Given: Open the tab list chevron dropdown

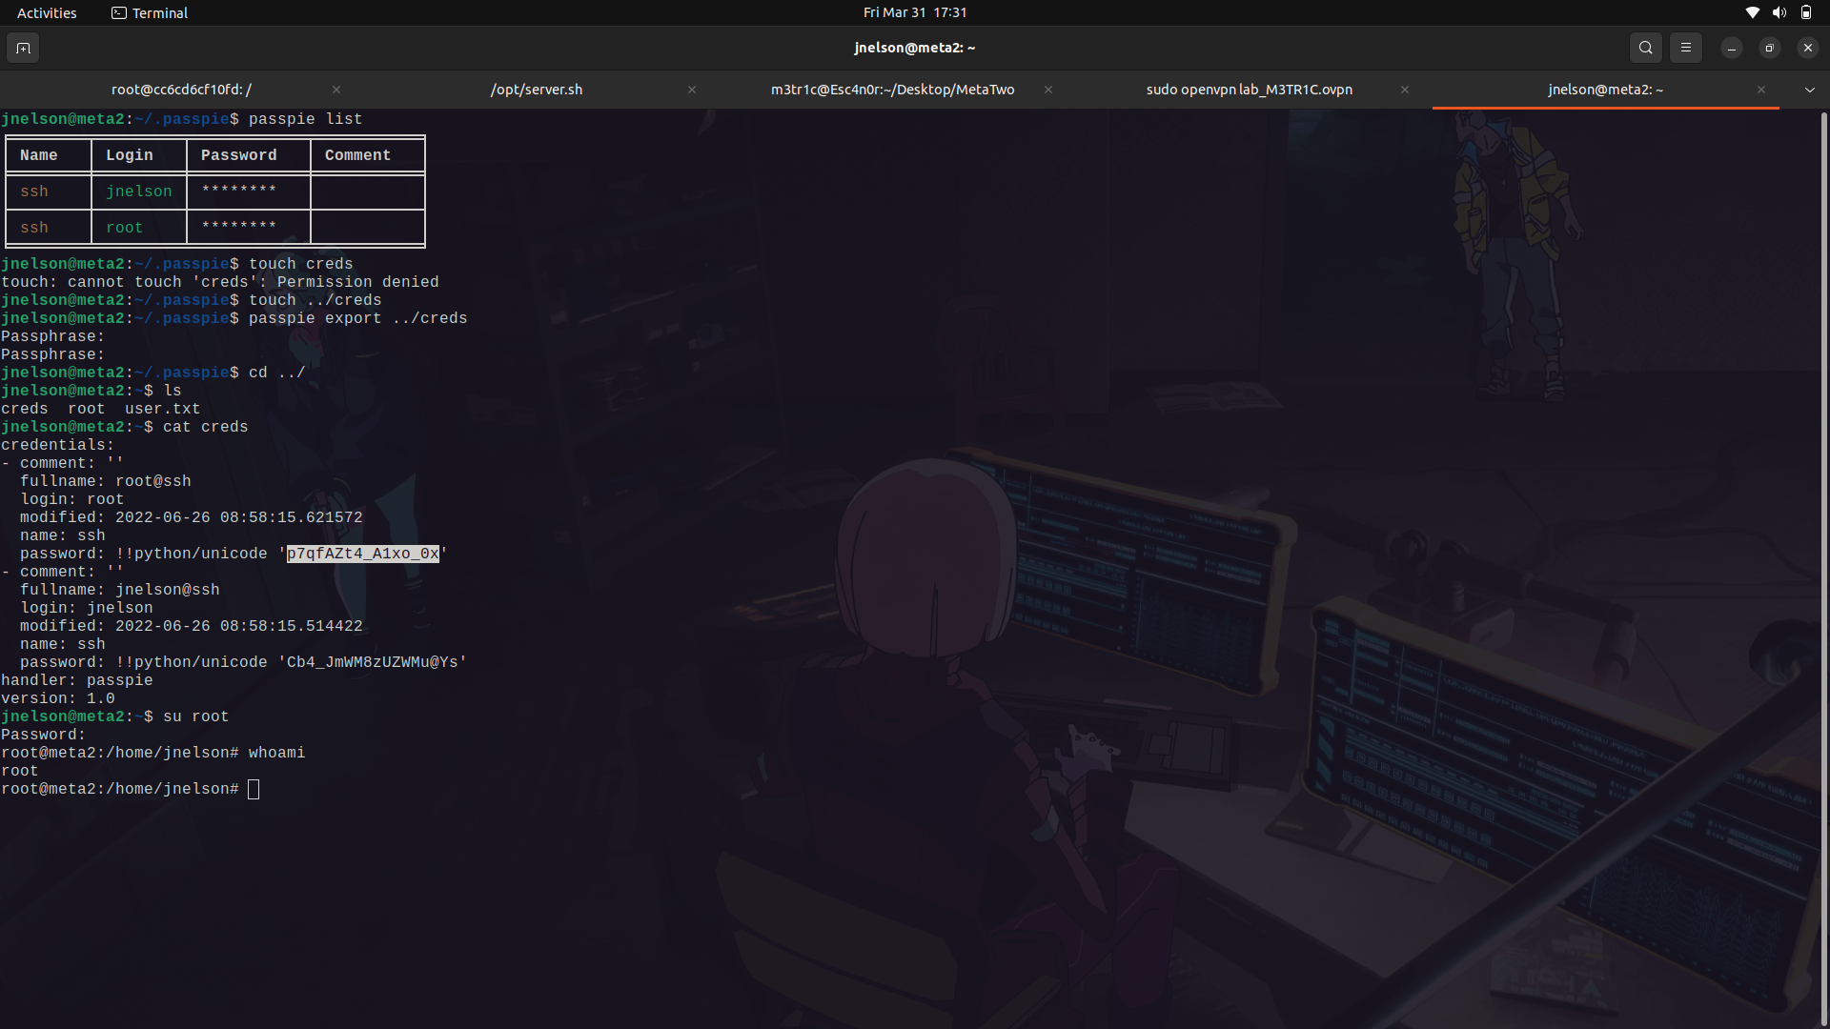Looking at the screenshot, I should click(1809, 90).
